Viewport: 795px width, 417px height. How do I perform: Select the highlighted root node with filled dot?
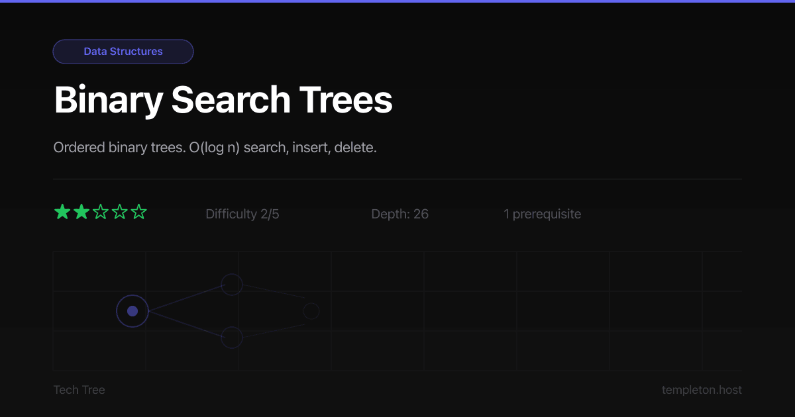pyautogui.click(x=132, y=311)
